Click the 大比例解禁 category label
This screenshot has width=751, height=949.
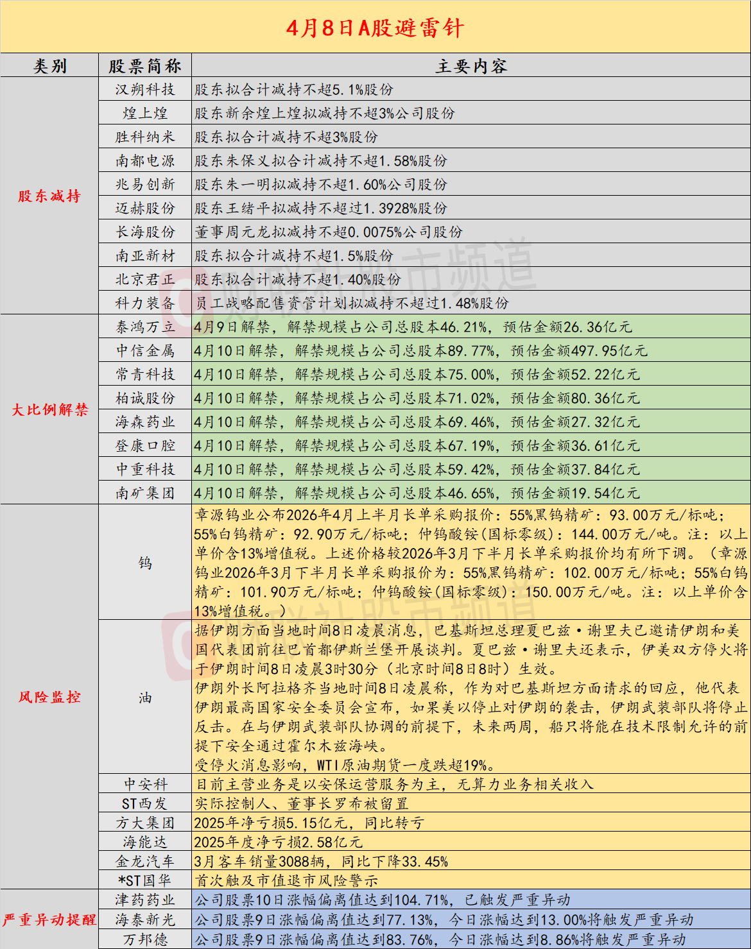tap(49, 409)
